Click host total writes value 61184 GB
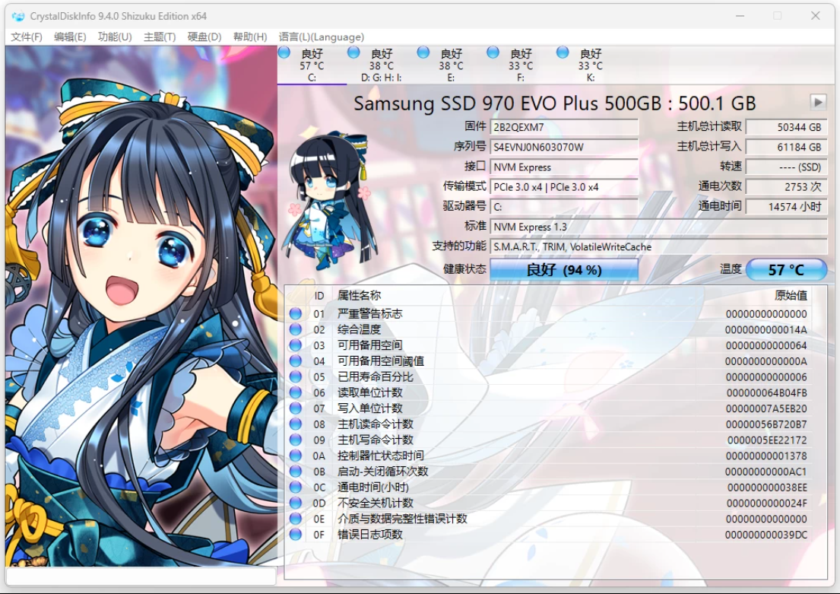Image resolution: width=840 pixels, height=594 pixels. 786,147
